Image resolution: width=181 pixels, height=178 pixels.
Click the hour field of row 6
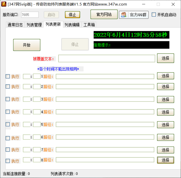click(x=27, y=137)
